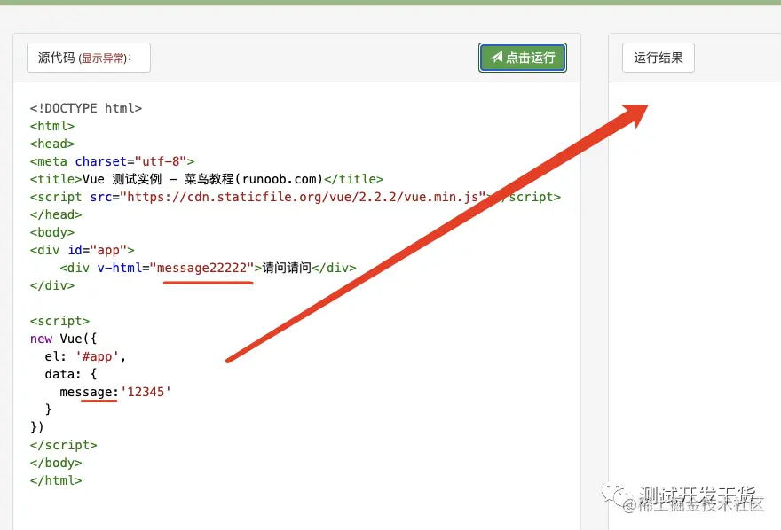The width and height of the screenshot is (781, 530).
Task: Click the vue.min.js script src URL
Action: pyautogui.click(x=303, y=197)
